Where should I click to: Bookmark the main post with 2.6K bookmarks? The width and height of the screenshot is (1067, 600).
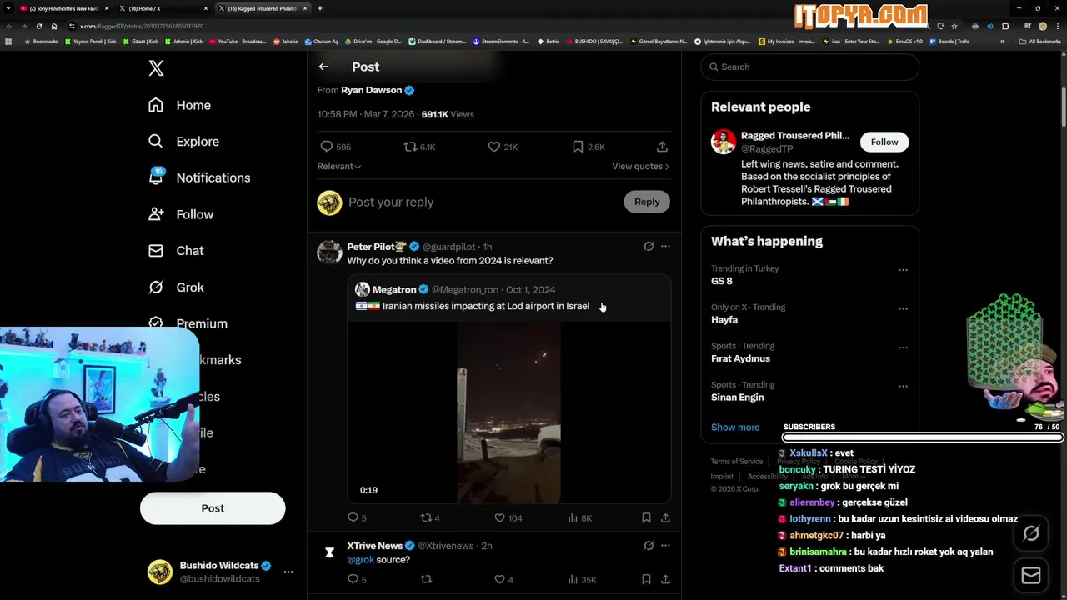[589, 147]
